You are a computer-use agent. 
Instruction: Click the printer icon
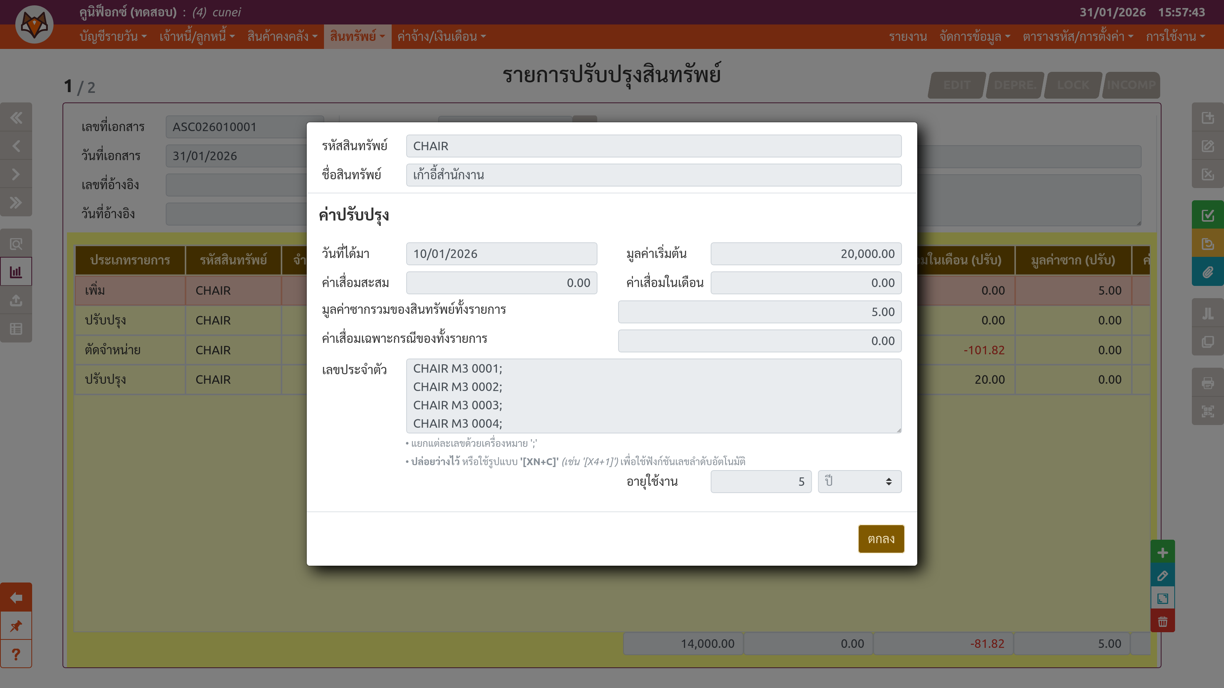pos(1208,383)
